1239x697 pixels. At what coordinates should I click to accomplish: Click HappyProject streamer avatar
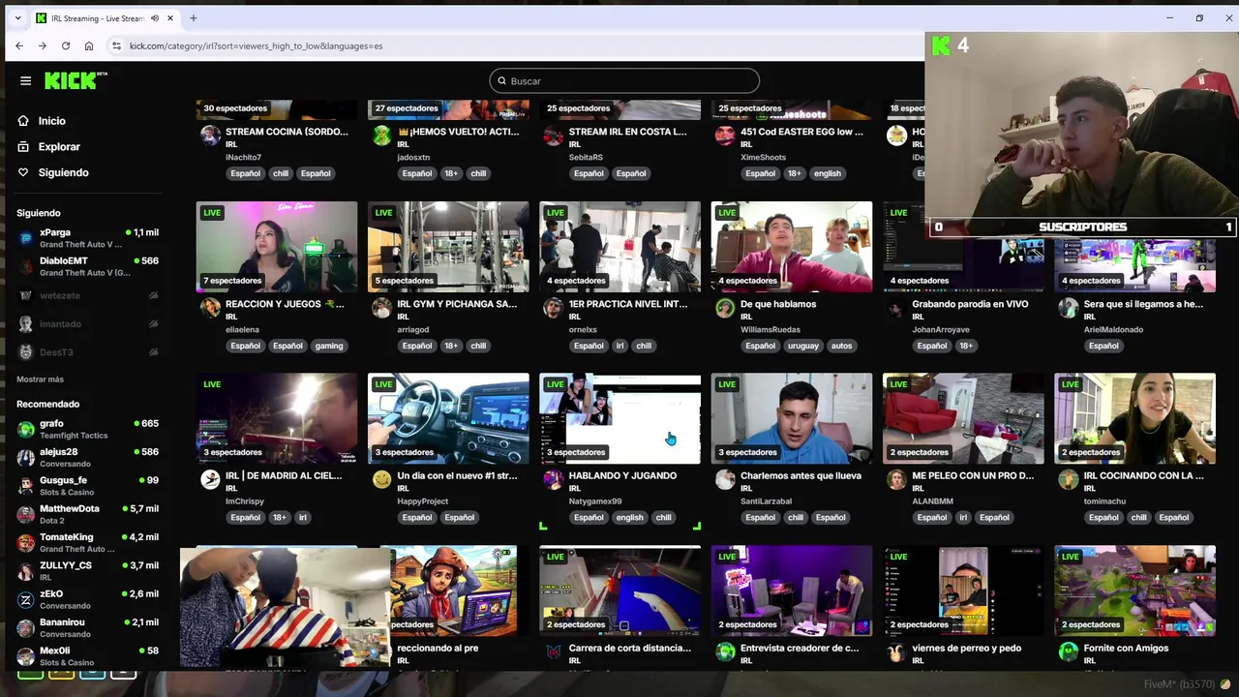click(x=381, y=479)
